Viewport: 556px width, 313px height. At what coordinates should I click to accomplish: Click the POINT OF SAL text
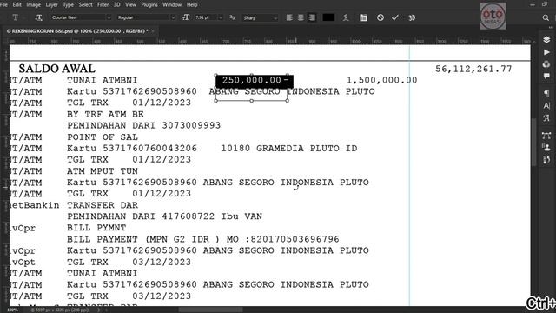click(103, 137)
